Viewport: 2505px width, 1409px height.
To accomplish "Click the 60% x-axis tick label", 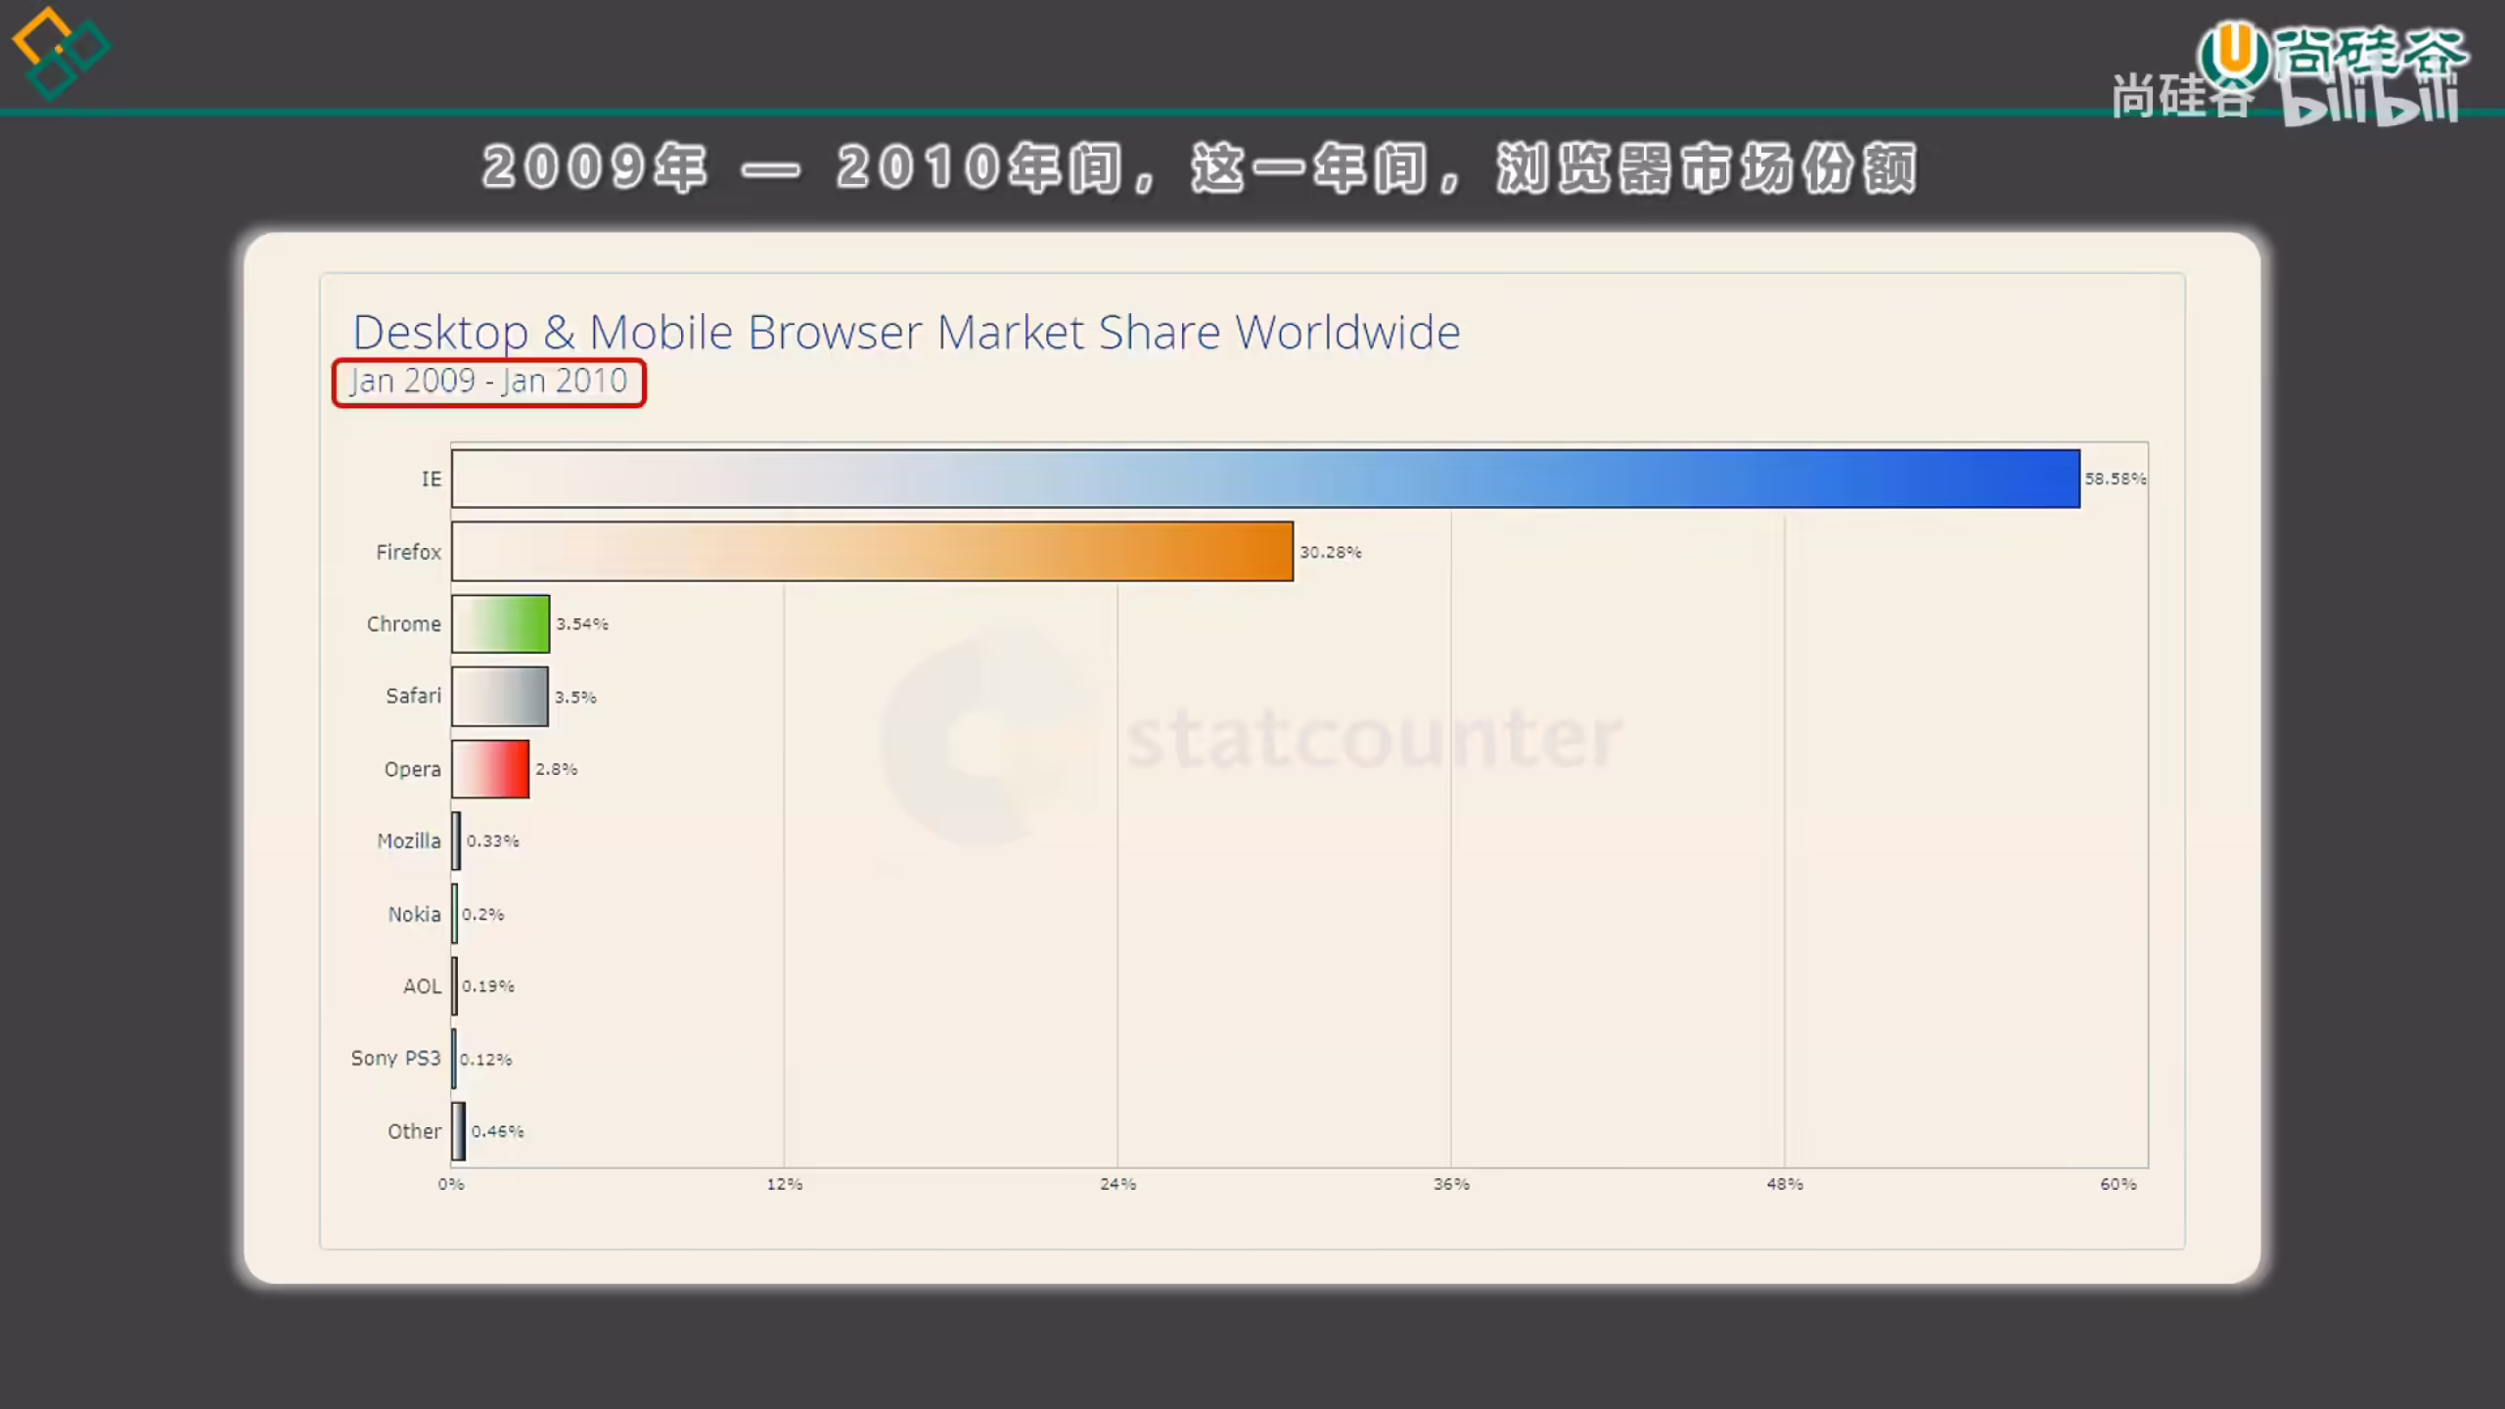I will [x=2118, y=1184].
